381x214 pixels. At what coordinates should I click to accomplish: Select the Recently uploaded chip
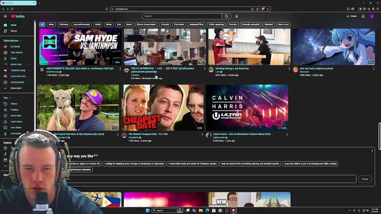point(251,24)
